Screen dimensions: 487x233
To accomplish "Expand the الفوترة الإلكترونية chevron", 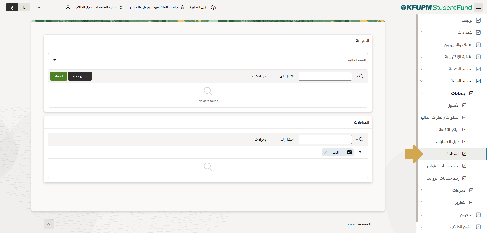I will pos(421,57).
